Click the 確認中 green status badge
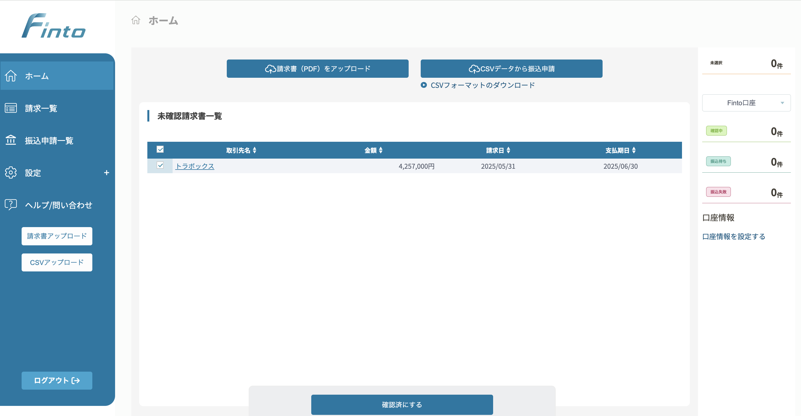 [716, 131]
